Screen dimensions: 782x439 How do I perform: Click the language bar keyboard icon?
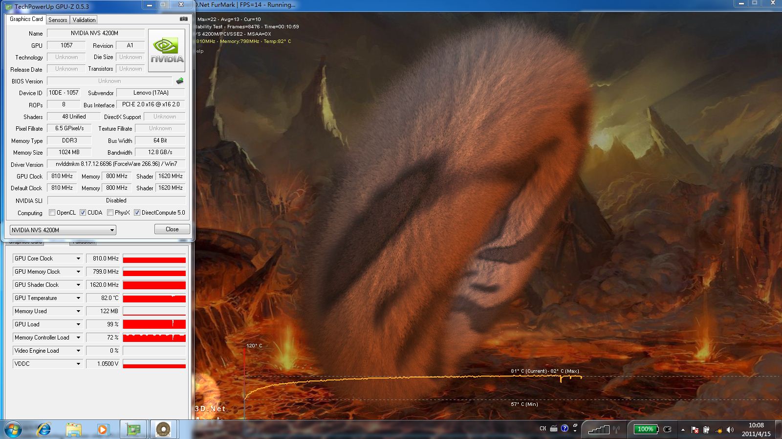coord(554,429)
